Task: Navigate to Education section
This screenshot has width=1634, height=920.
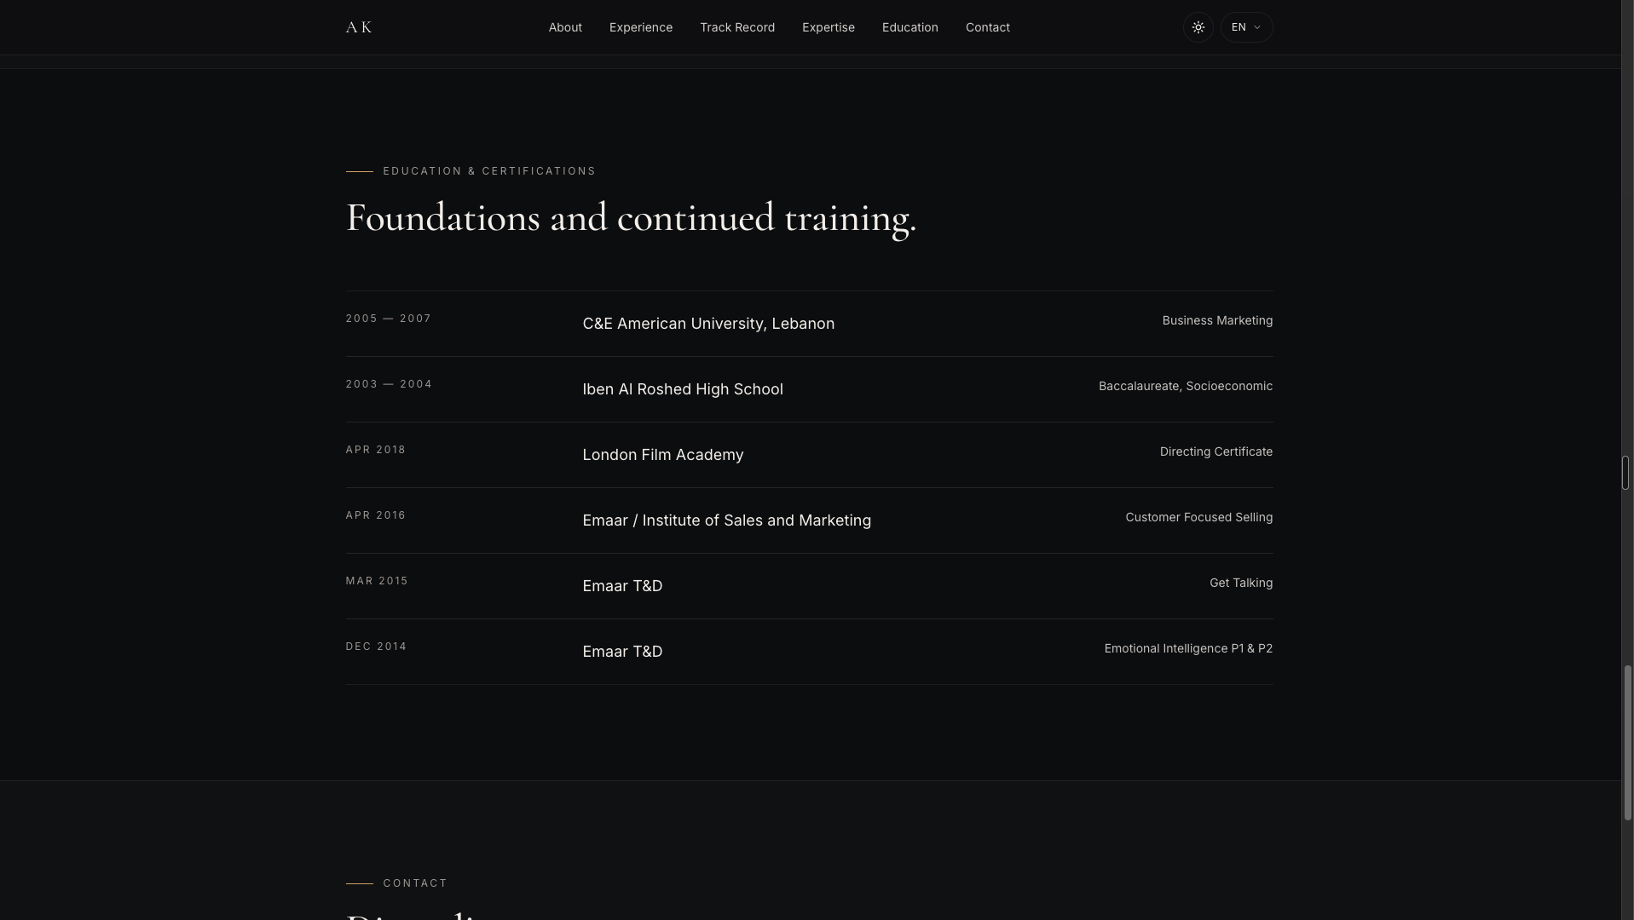Action: [910, 27]
